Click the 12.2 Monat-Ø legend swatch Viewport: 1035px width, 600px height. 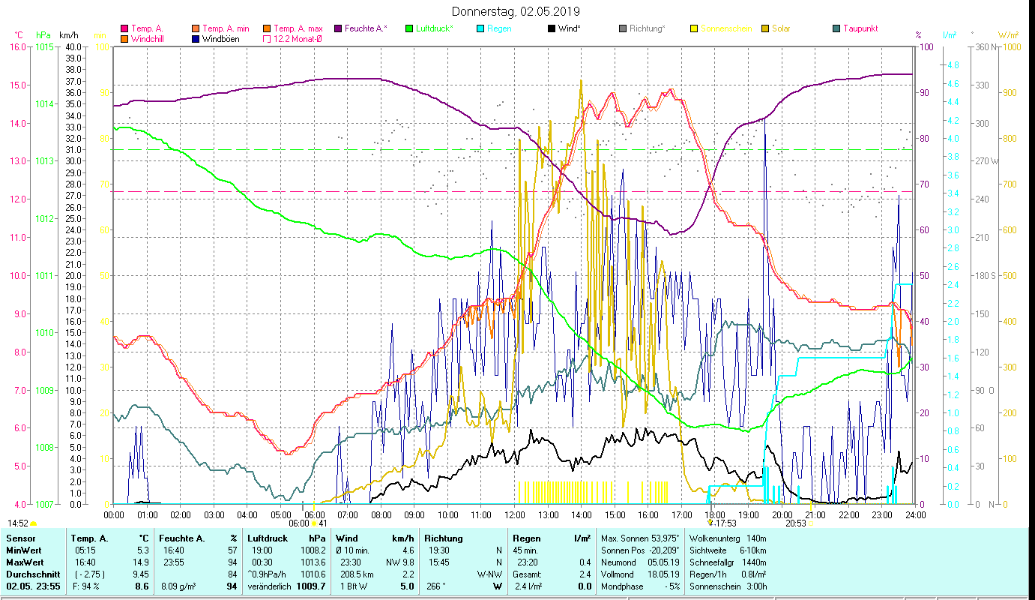tap(268, 39)
